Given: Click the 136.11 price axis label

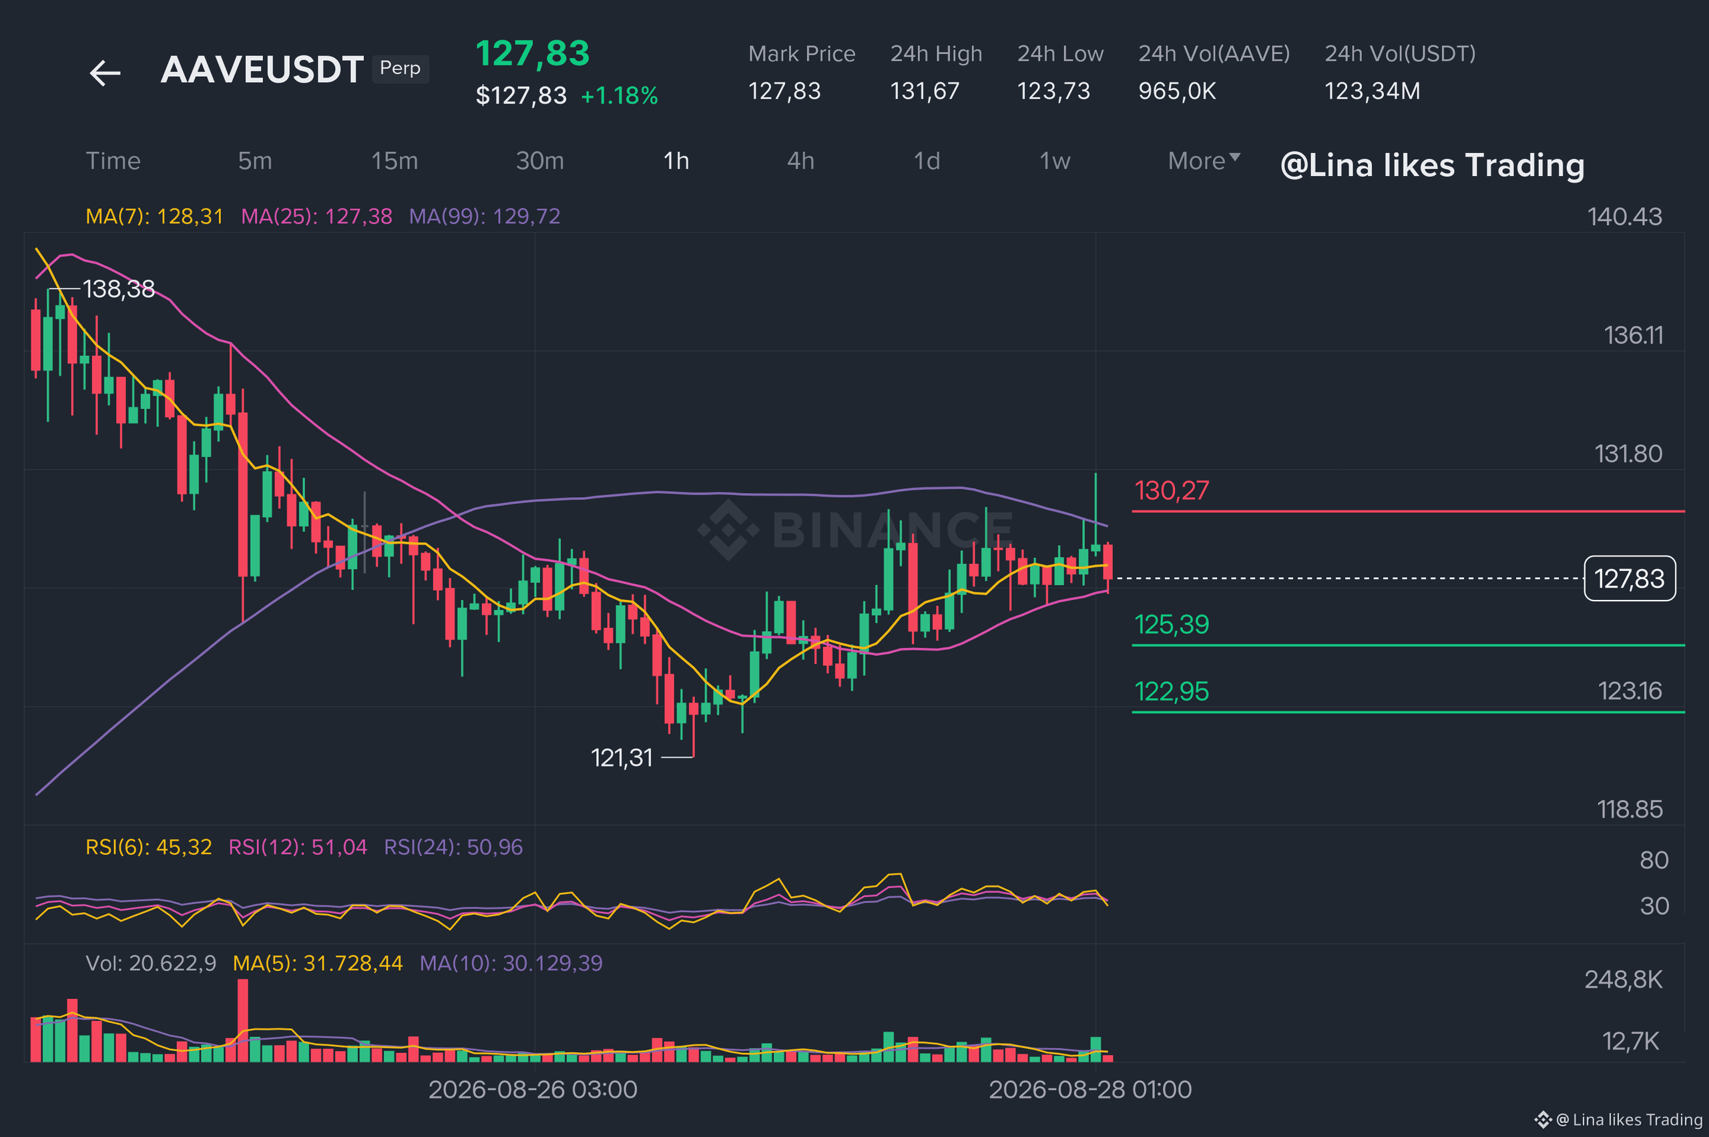Looking at the screenshot, I should (1634, 335).
